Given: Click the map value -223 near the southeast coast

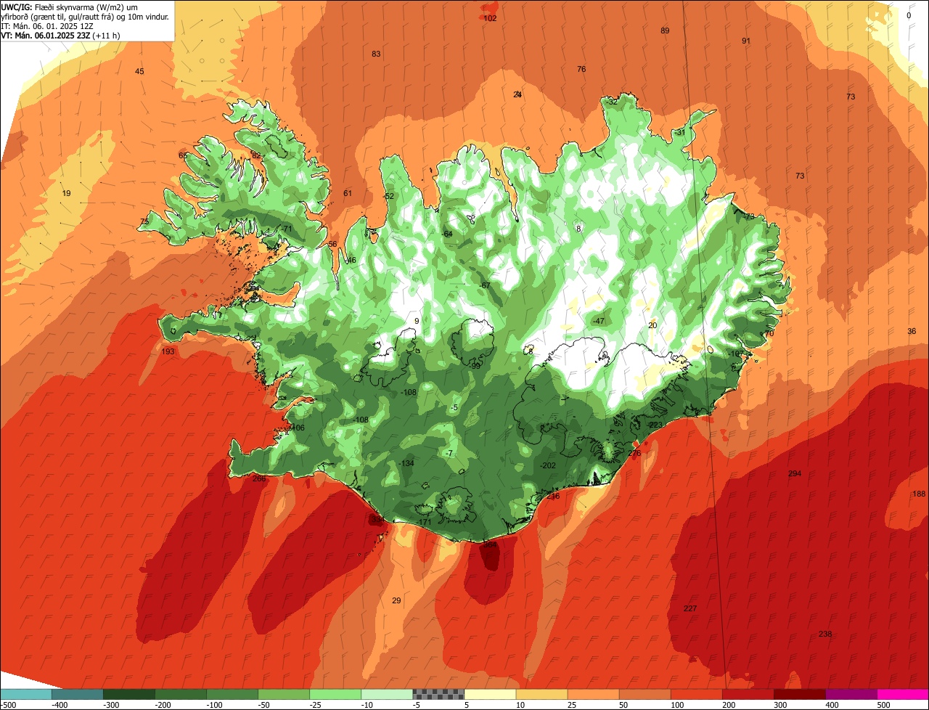Looking at the screenshot, I should click(655, 425).
